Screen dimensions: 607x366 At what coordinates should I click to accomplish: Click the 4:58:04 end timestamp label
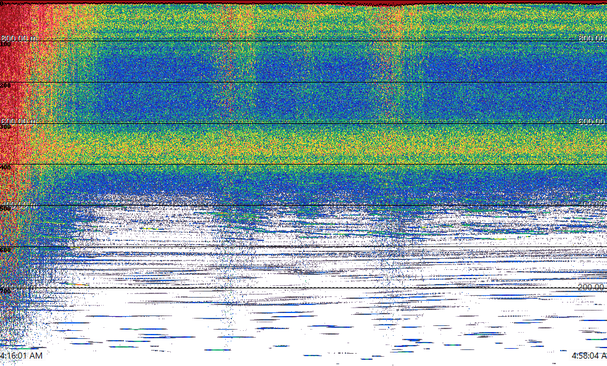click(589, 356)
